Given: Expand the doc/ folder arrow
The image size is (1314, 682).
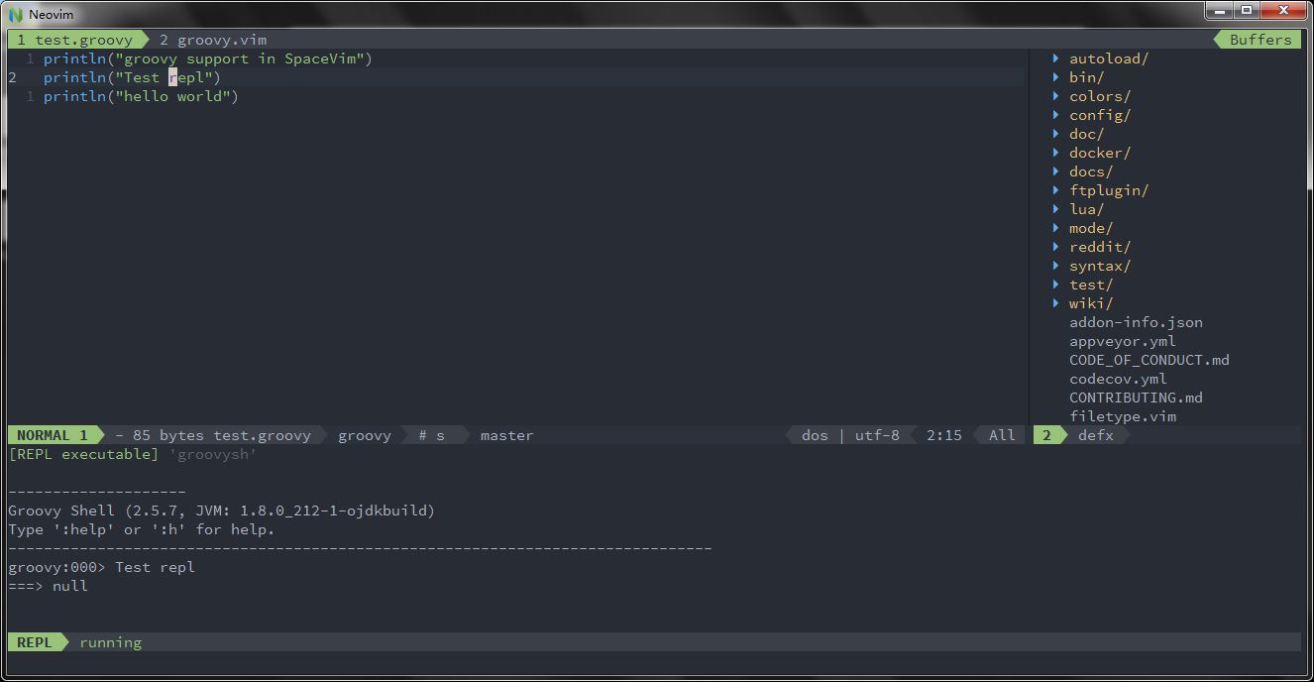Looking at the screenshot, I should coord(1056,134).
